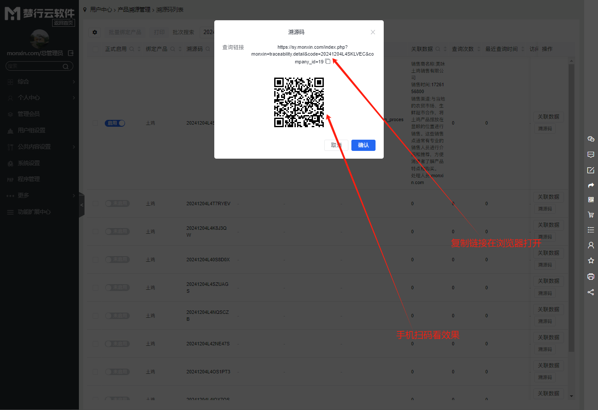Sort by 绑定产品 column arrows

180,49
